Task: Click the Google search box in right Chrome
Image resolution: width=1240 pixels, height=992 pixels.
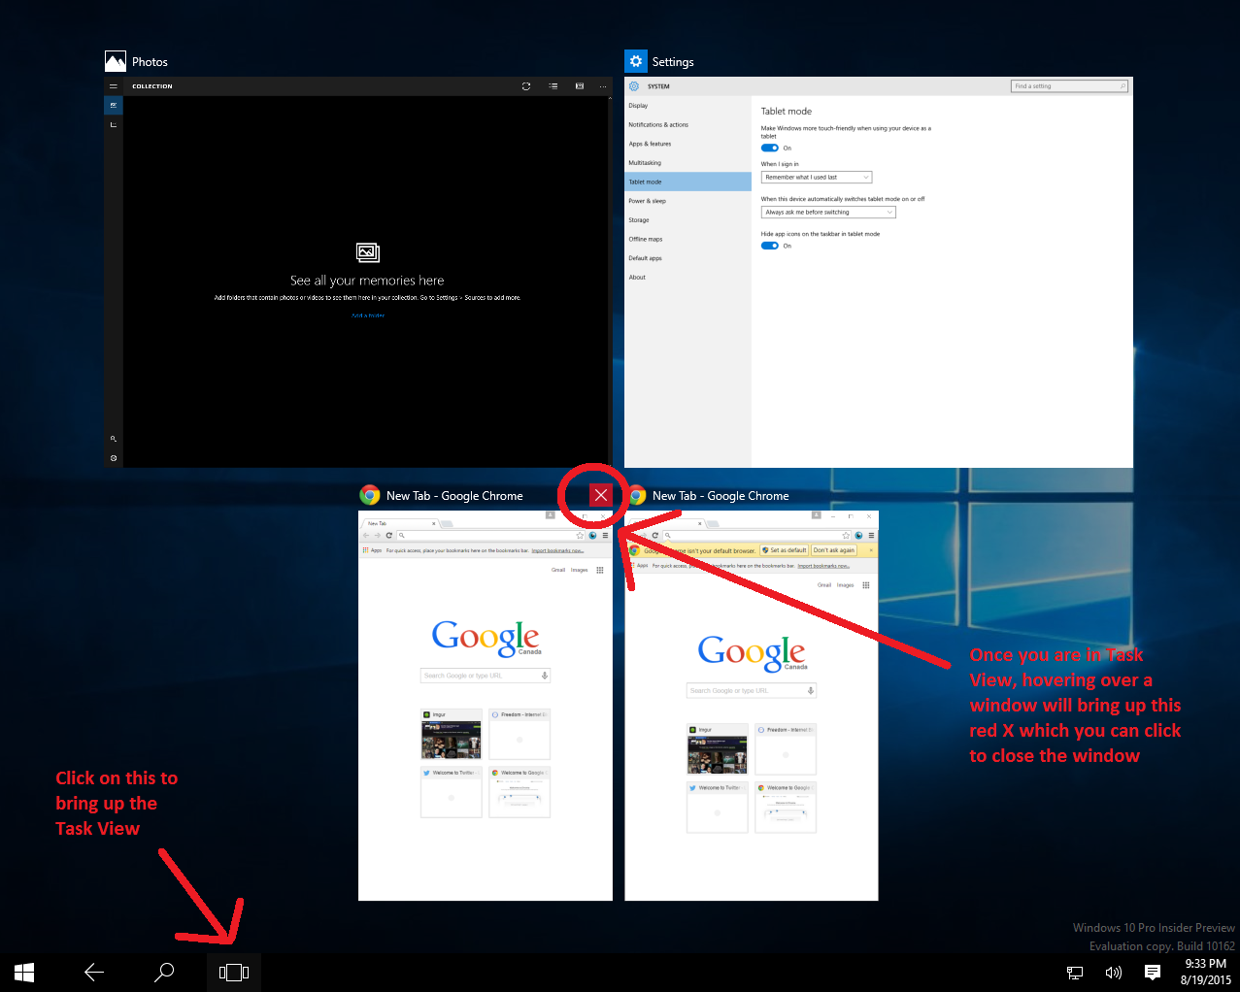Action: point(752,691)
